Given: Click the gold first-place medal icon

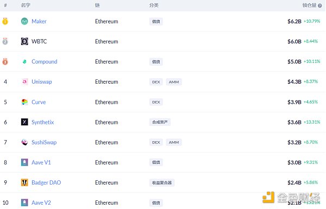Looking at the screenshot, I should click(5, 21).
